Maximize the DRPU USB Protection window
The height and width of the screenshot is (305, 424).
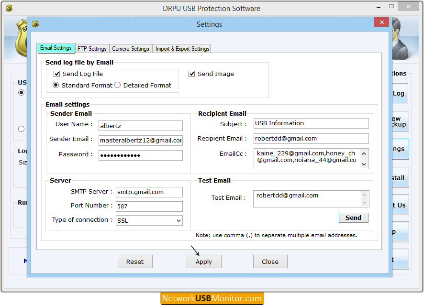391,7
